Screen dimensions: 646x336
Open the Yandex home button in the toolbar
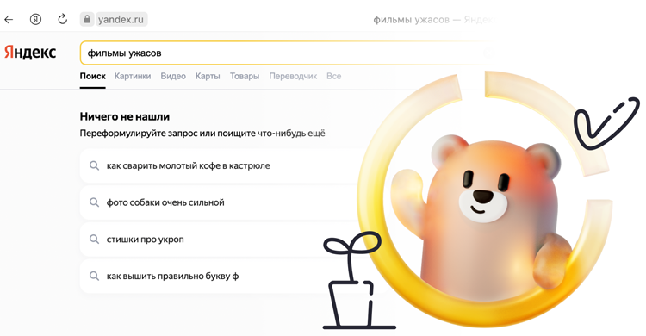(x=36, y=19)
